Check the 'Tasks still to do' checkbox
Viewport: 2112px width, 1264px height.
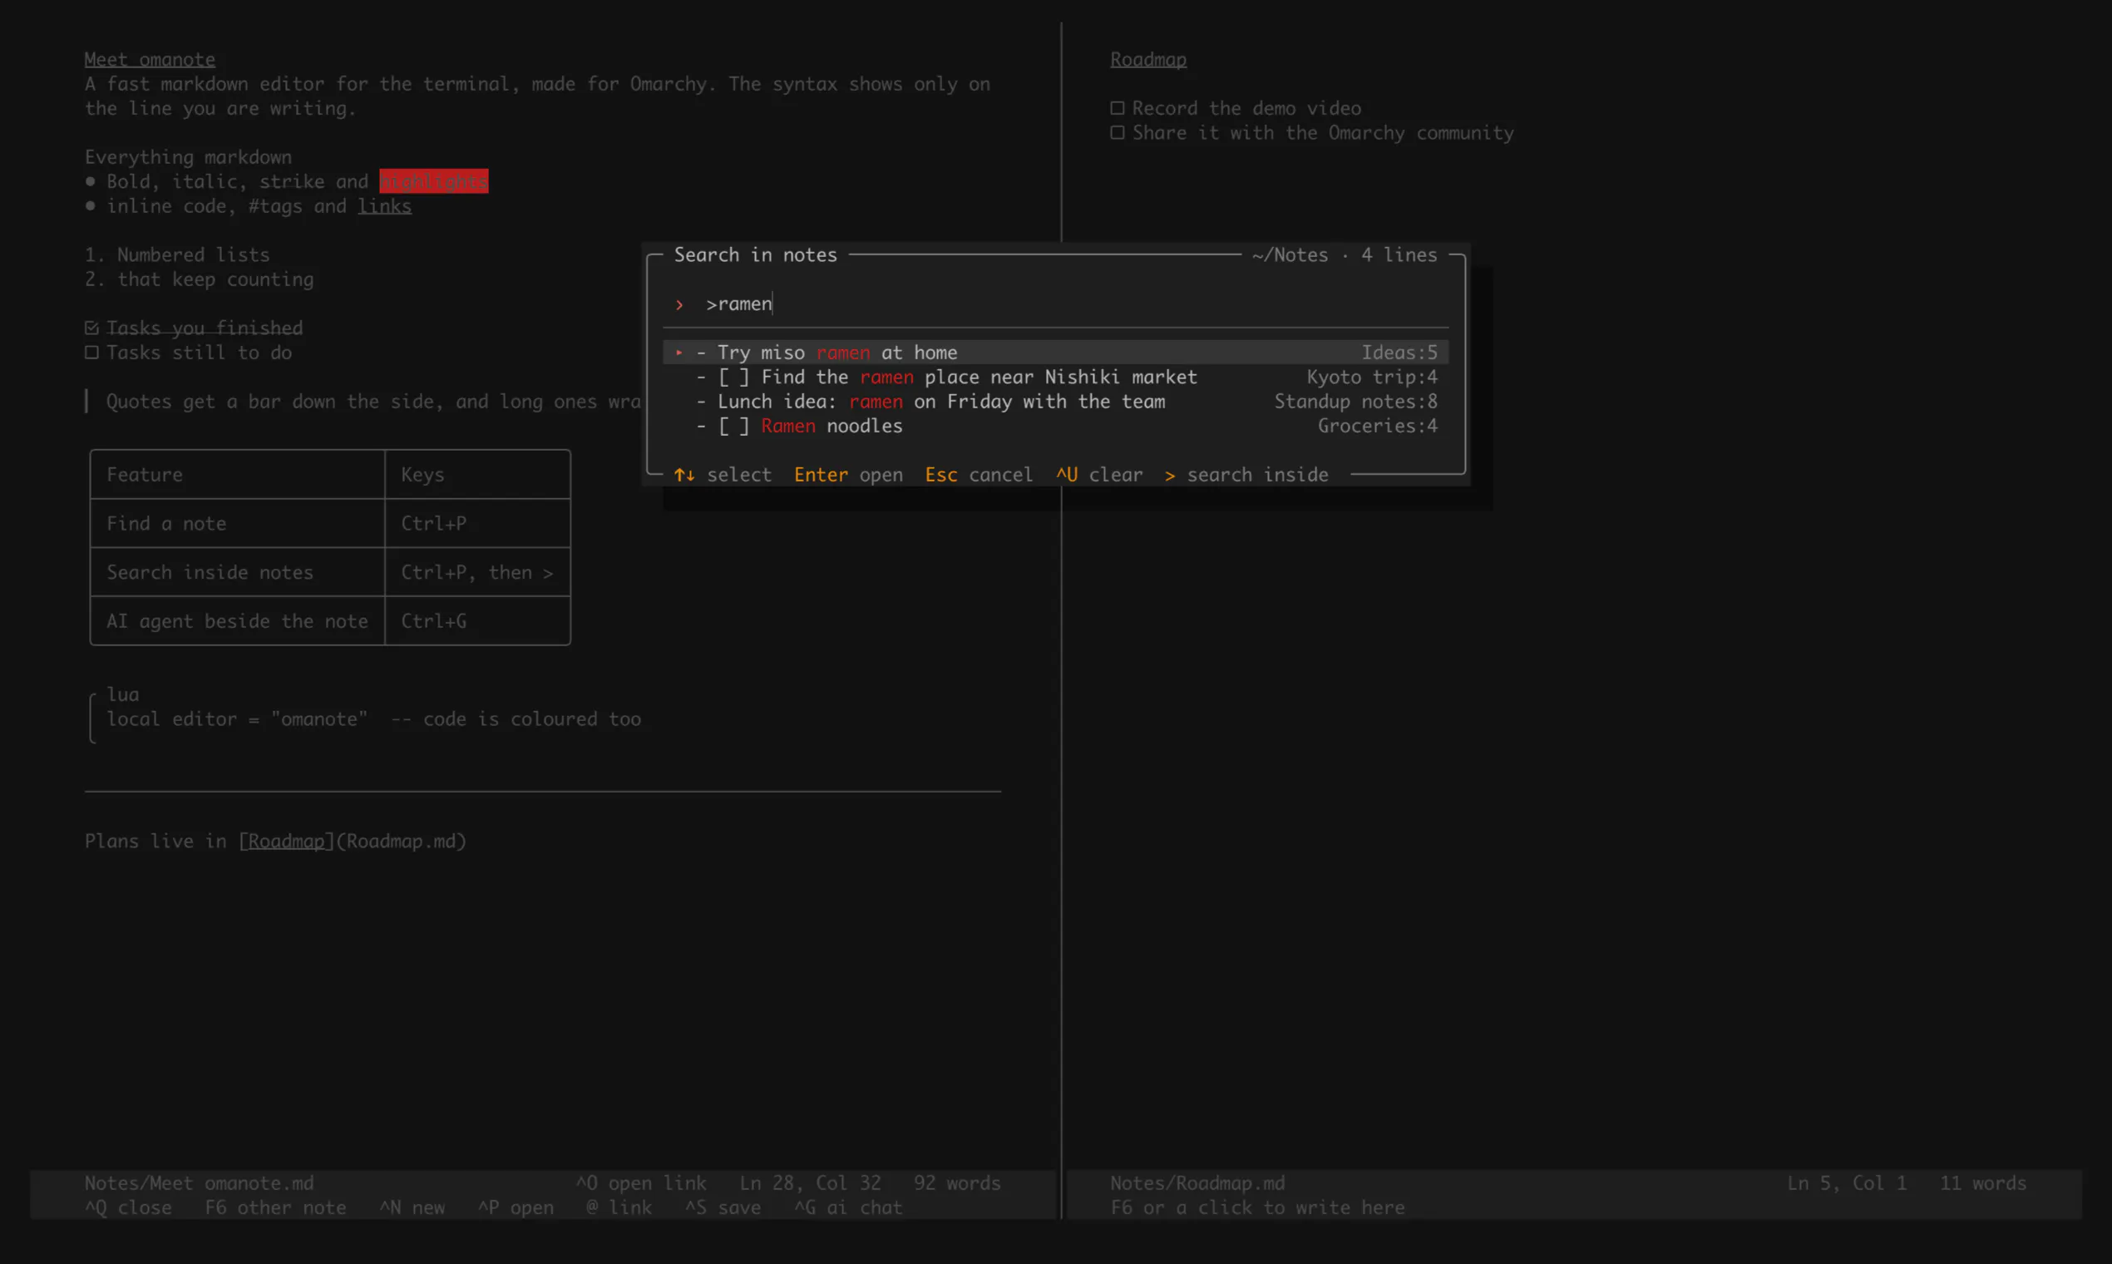92,353
